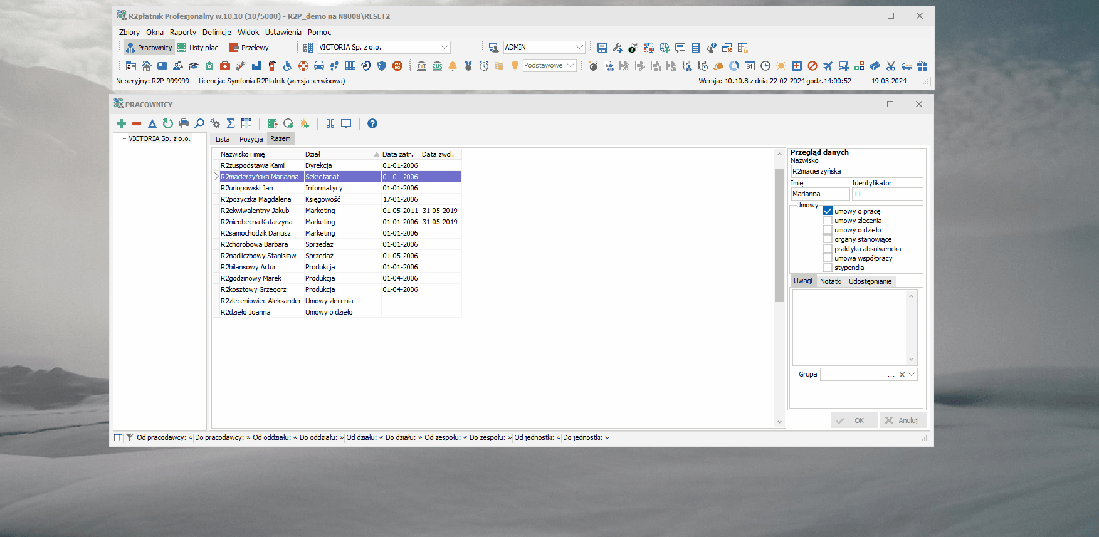Select the R2urlopowski Jan row
Screen dimensions: 1099x537
pyautogui.click(x=337, y=188)
